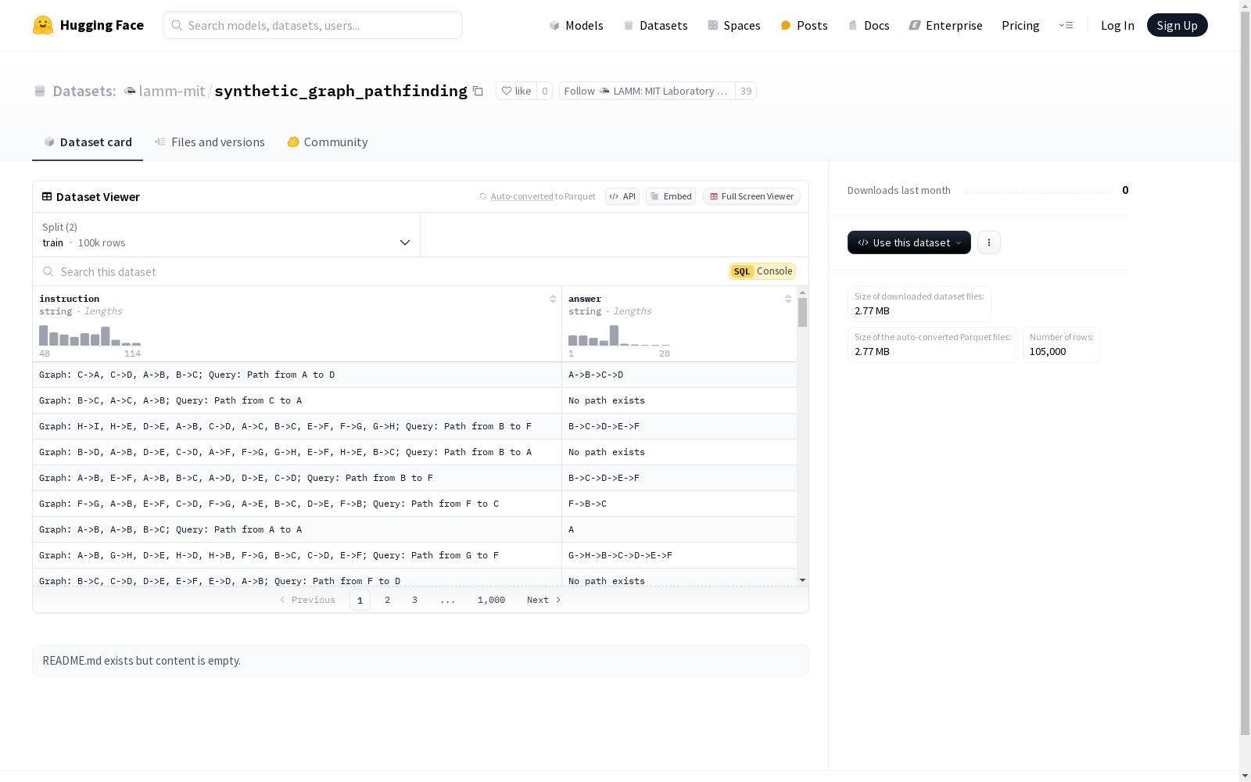Open the synthetic_graph_pathfinding dataset title link
This screenshot has height=782, width=1251.
click(341, 91)
